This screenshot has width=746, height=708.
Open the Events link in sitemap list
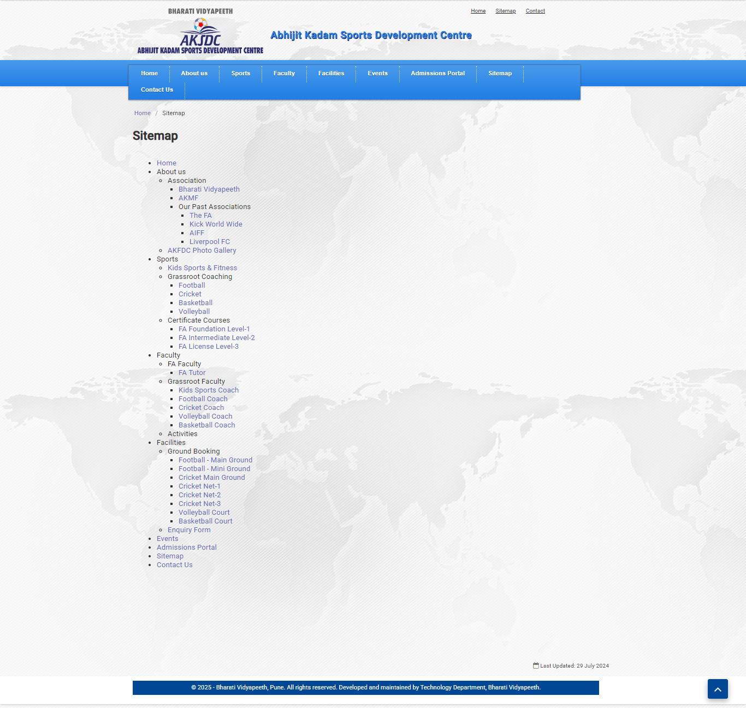[168, 539]
